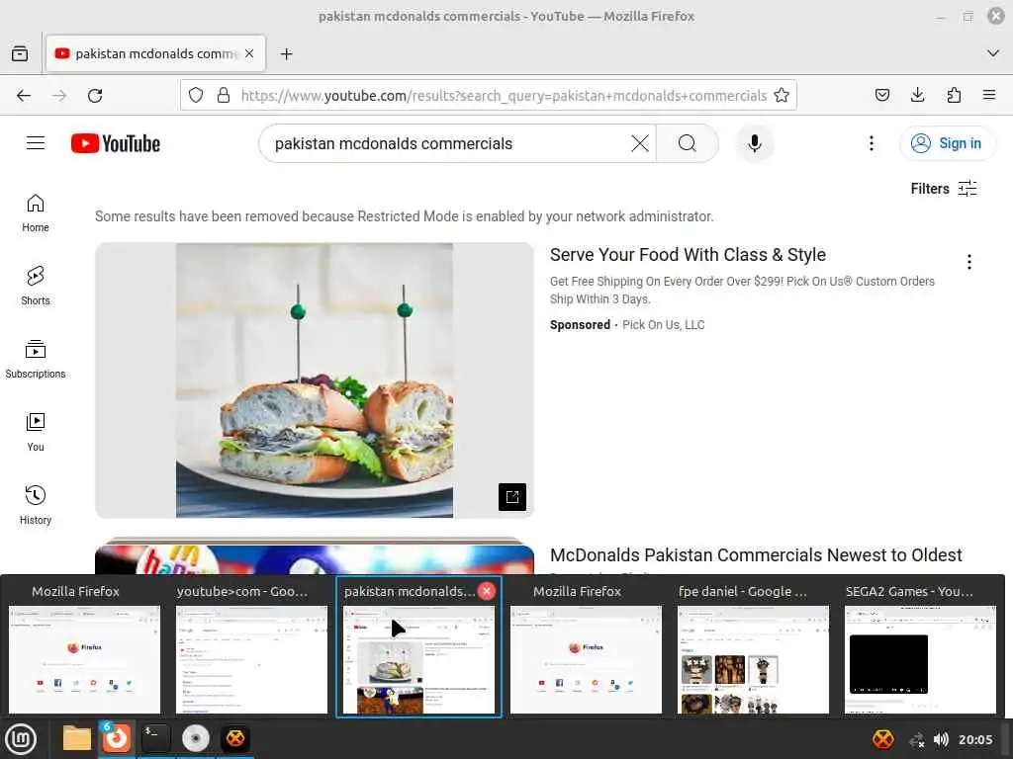1013x759 pixels.
Task: Open History in sidebar
Action: 36,505
